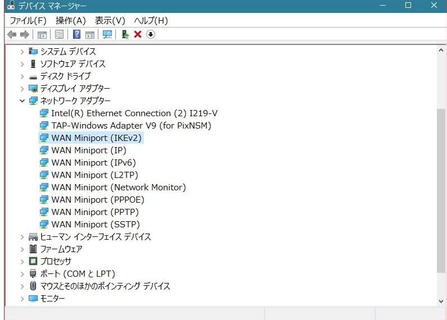Toggle the console tree pane icon
The width and height of the screenshot is (447, 320).
tap(42, 34)
